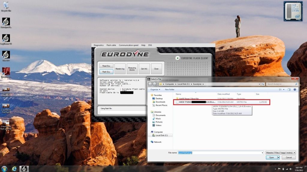Click New folder in dialog toolbar

point(170,90)
